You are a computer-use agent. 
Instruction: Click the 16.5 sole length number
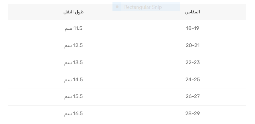78,114
